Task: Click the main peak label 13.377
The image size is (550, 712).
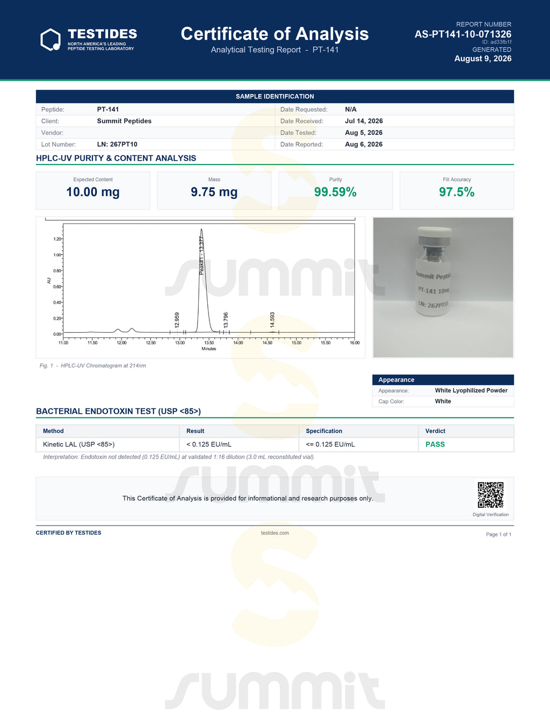Action: click(x=201, y=255)
